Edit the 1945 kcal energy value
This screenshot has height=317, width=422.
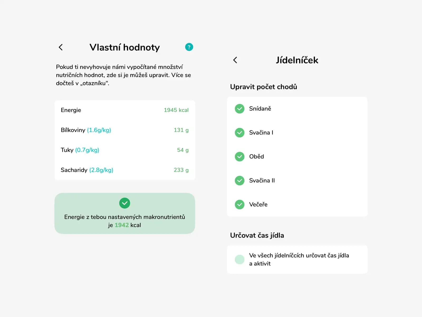point(176,110)
